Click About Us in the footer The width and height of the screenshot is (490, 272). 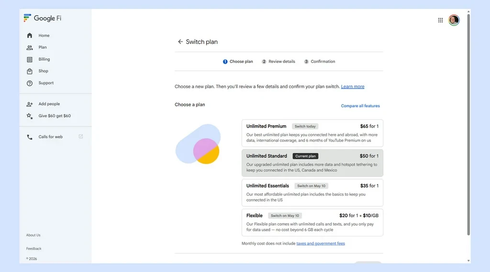coord(33,235)
